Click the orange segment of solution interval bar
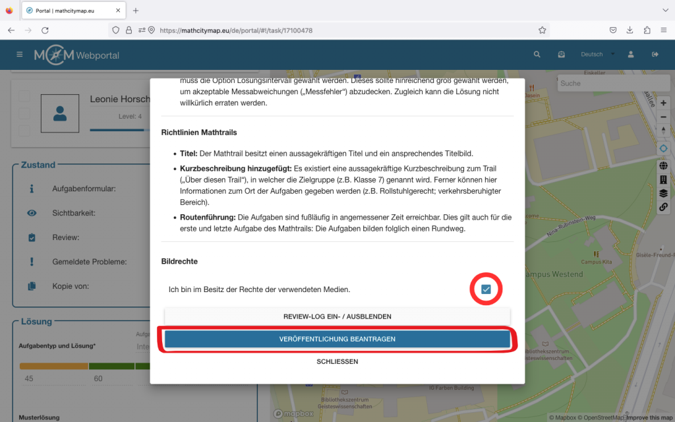The width and height of the screenshot is (675, 422). (x=53, y=366)
